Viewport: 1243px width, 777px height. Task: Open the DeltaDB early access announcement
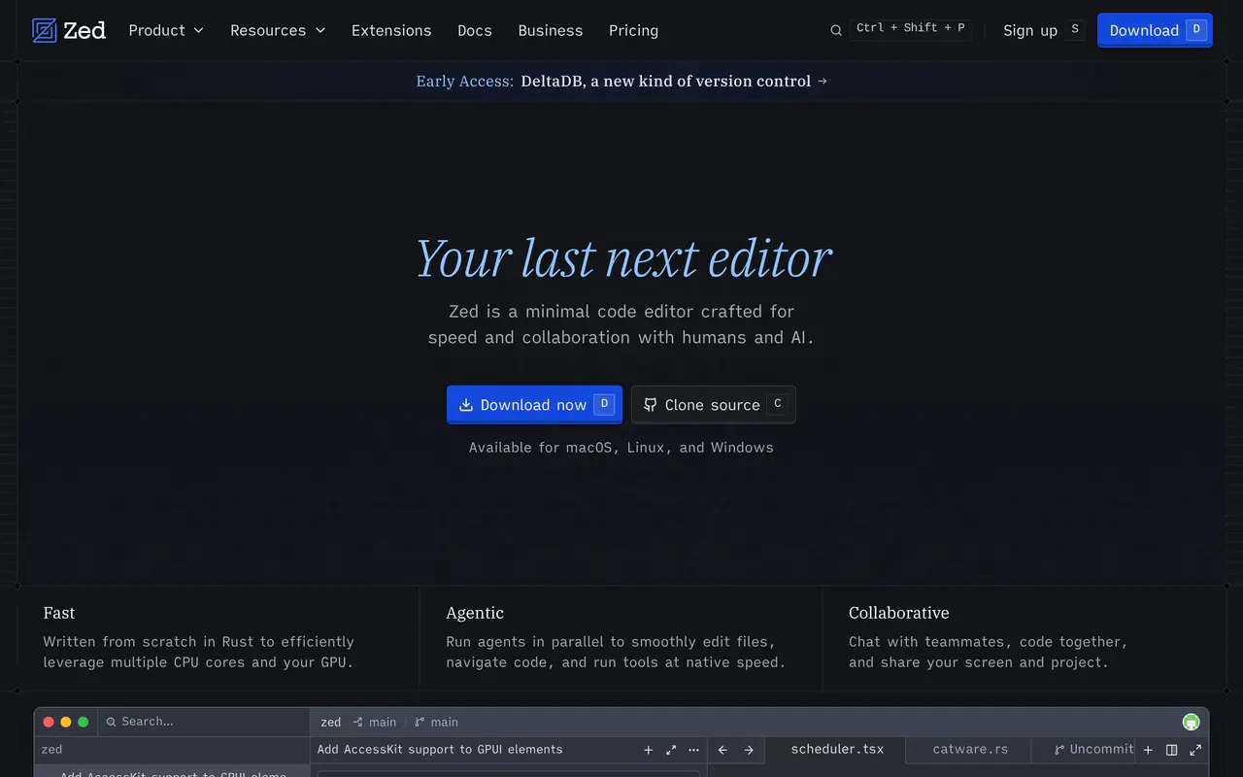pos(621,81)
